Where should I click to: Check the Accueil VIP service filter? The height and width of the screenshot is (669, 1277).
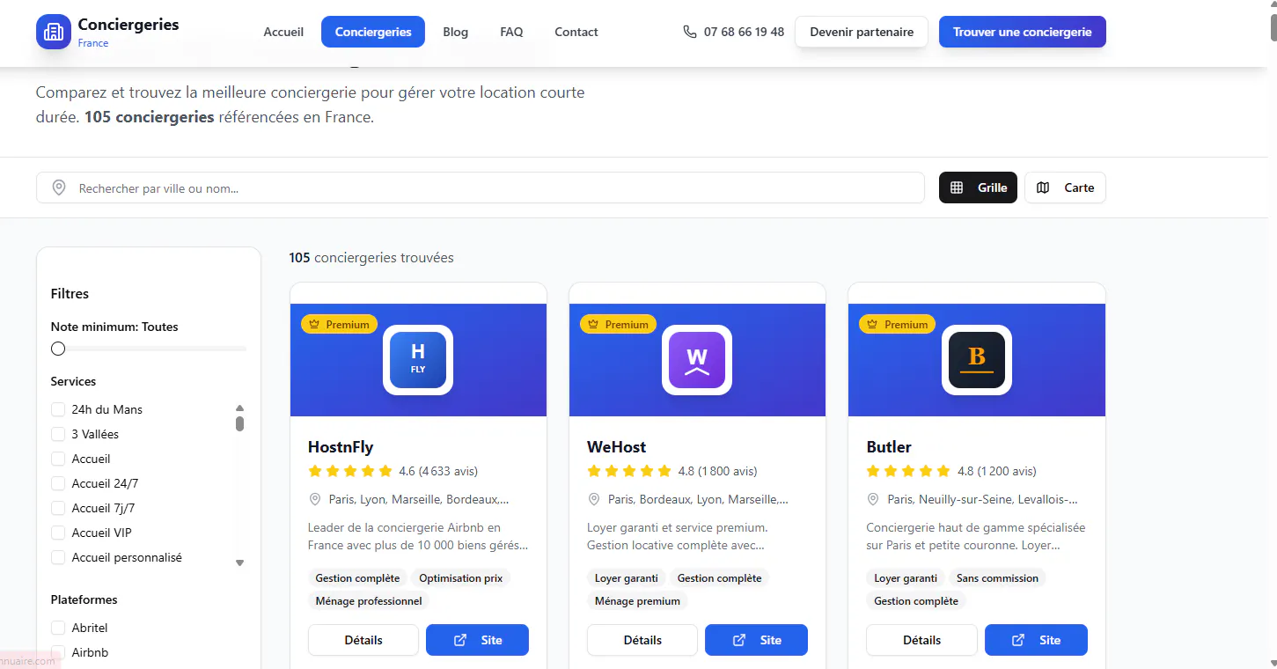click(58, 533)
